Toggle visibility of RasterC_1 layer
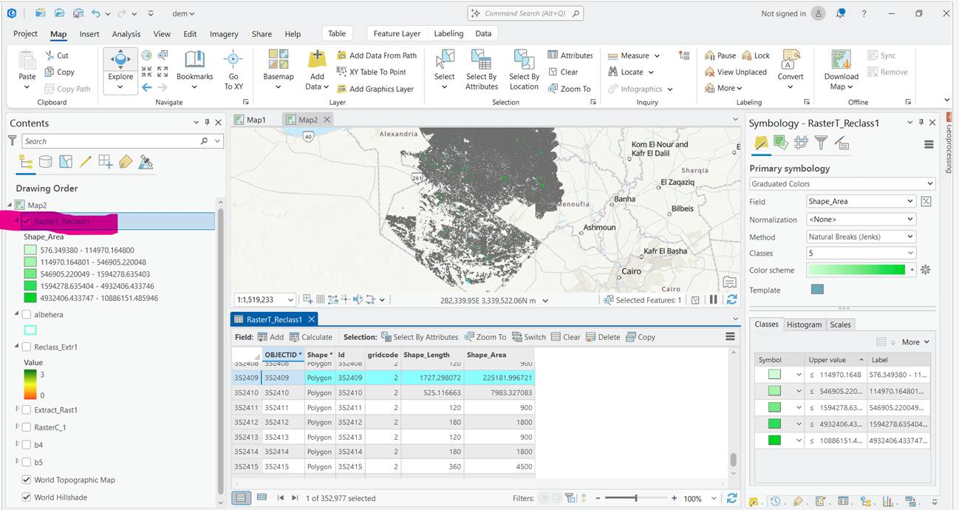959x510 pixels. [27, 427]
